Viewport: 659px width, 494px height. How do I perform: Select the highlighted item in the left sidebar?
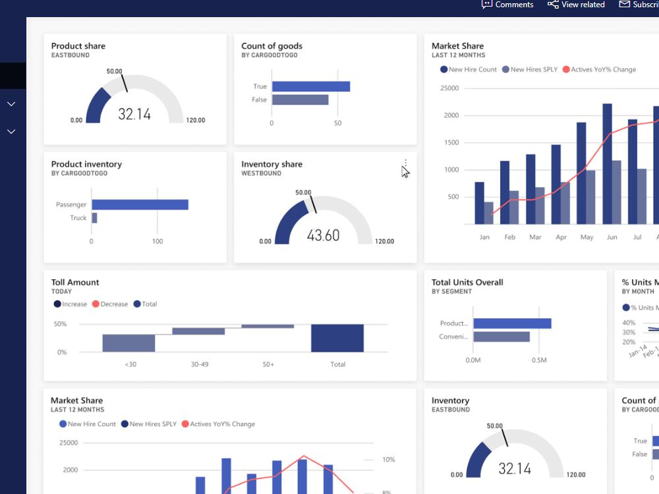(11, 75)
